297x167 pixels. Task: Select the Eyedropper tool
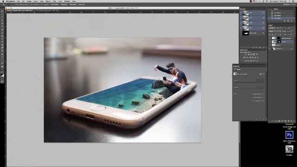tap(2, 26)
